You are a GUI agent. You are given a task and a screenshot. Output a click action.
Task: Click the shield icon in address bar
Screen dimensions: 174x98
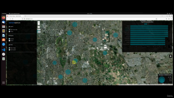pyautogui.click(x=23, y=19)
